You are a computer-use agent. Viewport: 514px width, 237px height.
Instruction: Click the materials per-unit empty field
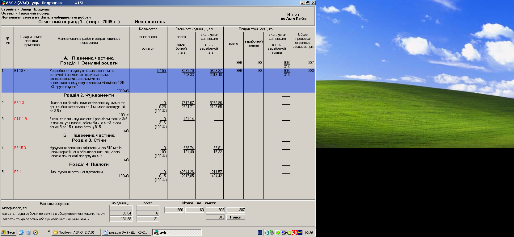121,208
